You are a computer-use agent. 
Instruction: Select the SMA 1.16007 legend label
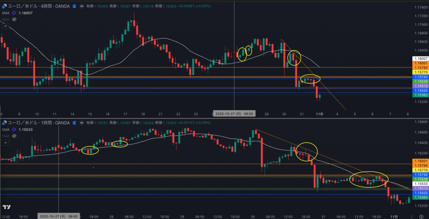point(5,13)
